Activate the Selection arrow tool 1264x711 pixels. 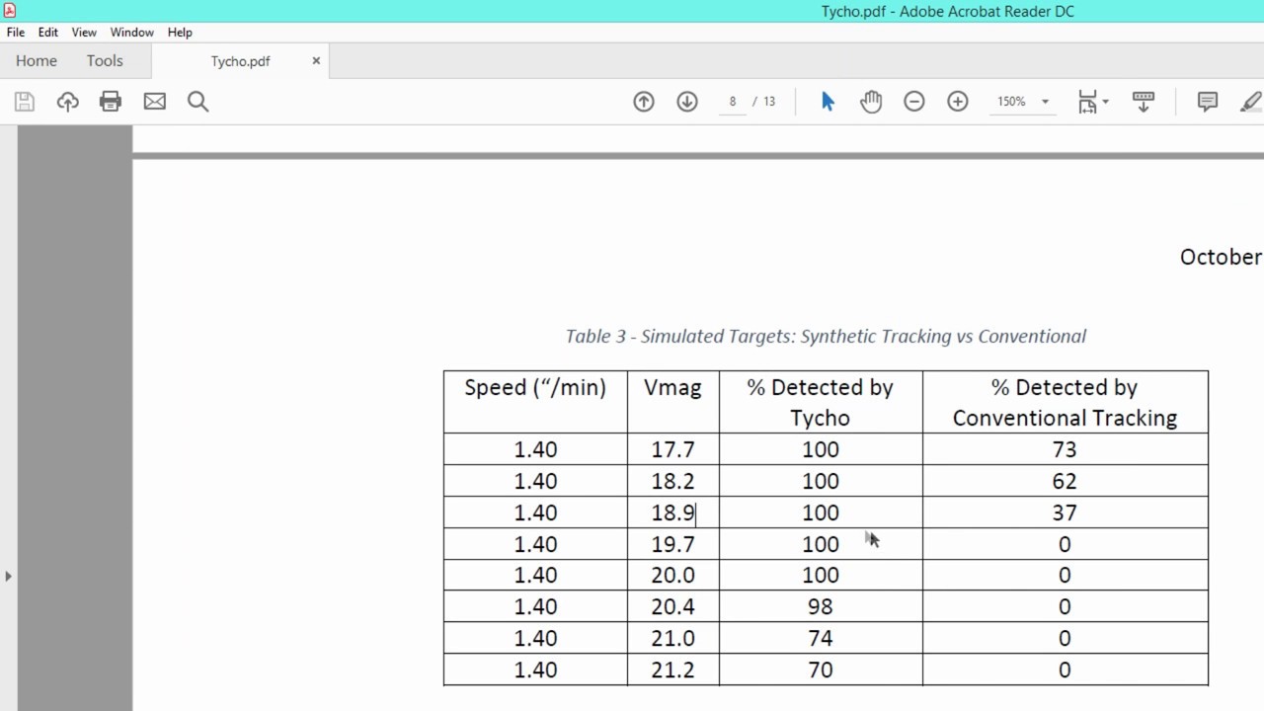828,101
